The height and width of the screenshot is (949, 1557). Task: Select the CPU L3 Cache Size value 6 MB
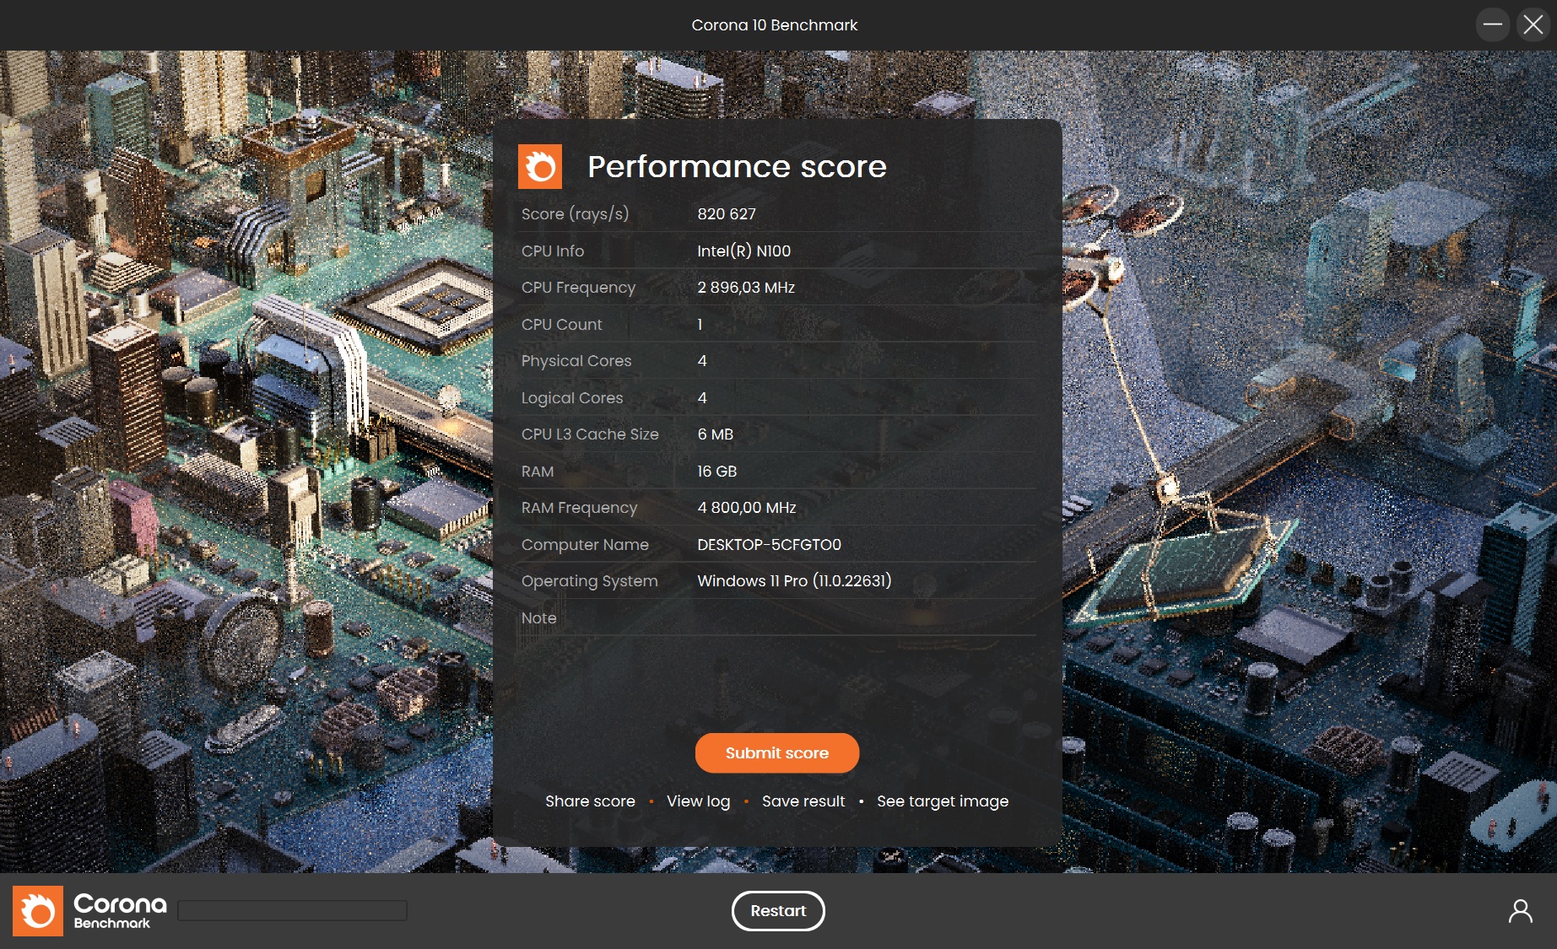pyautogui.click(x=715, y=434)
